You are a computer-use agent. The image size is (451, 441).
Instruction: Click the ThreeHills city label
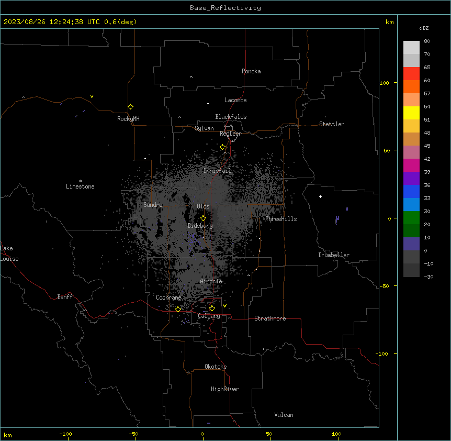coord(281,219)
